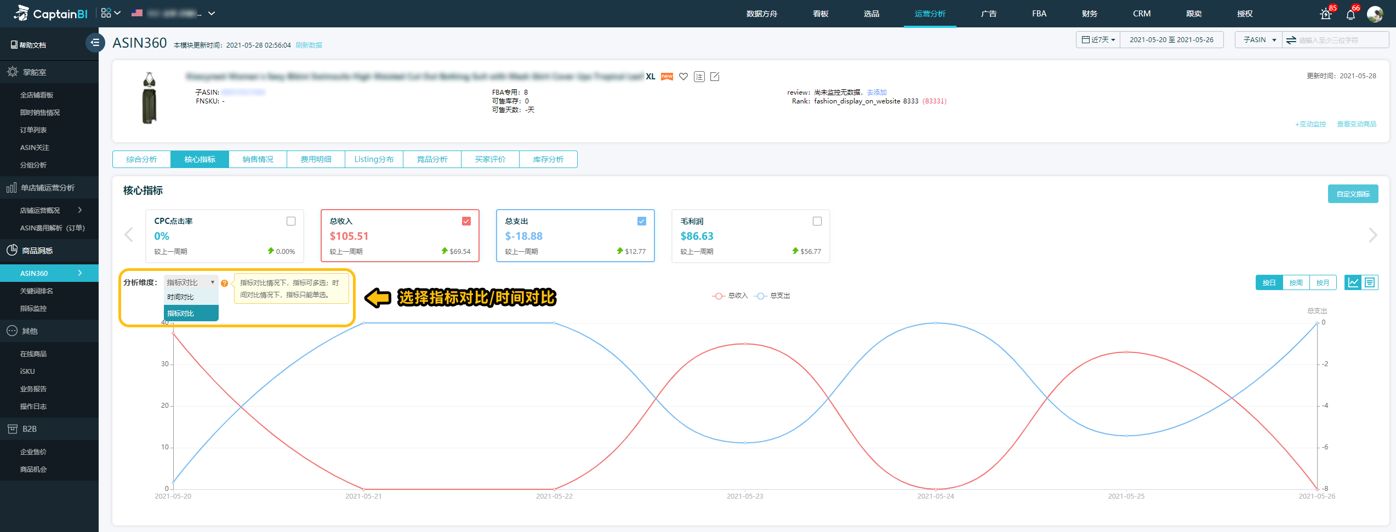Click the product thumbnail image

(x=149, y=98)
